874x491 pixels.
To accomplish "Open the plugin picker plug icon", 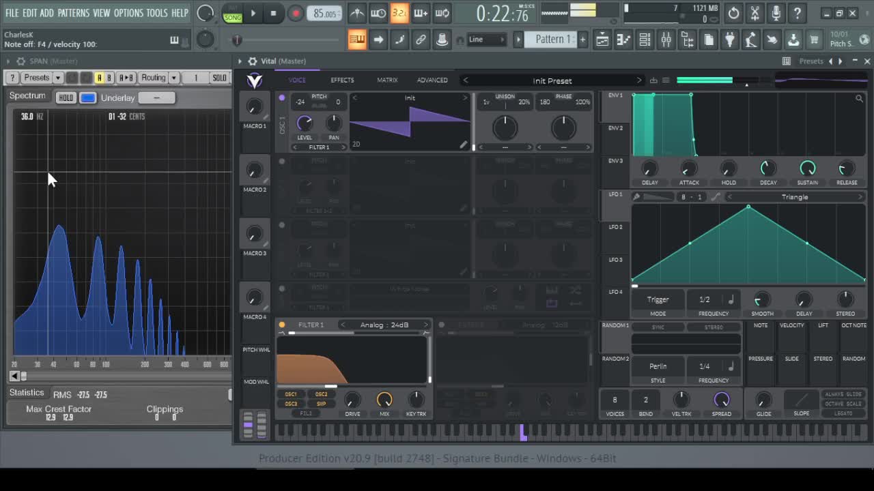I will point(730,40).
